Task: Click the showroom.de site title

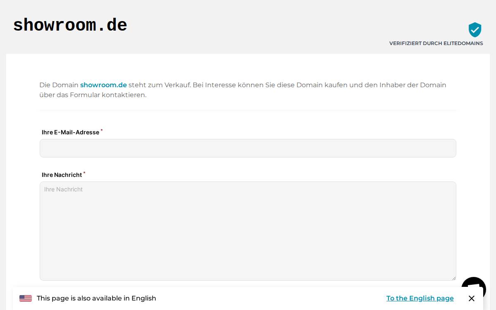Action: pyautogui.click(x=70, y=25)
